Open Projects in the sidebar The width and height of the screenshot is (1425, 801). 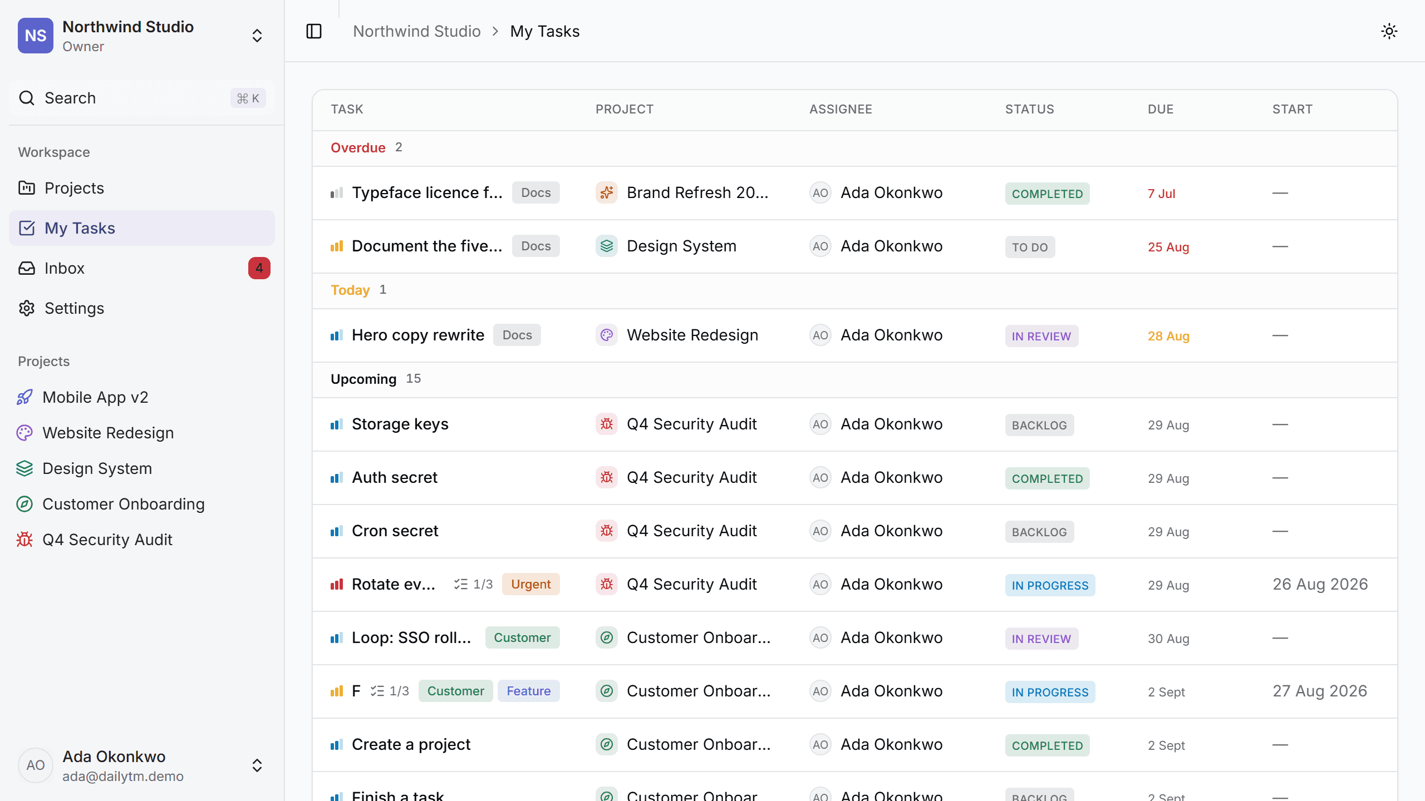(x=142, y=188)
